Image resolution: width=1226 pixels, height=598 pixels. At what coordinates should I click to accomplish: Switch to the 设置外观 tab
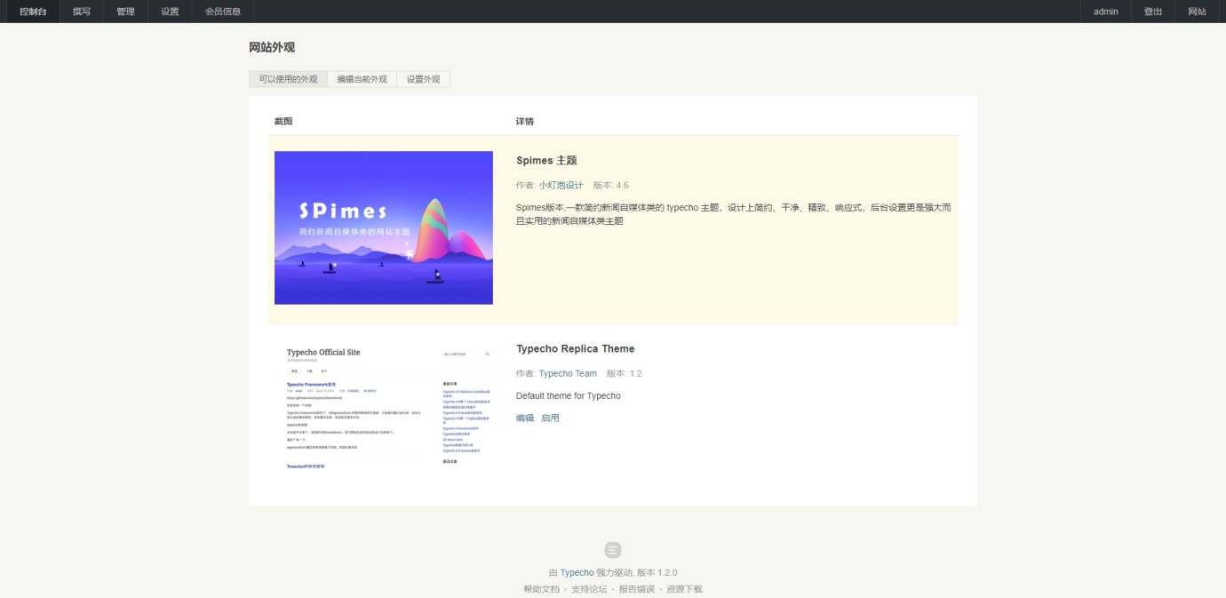(x=423, y=79)
